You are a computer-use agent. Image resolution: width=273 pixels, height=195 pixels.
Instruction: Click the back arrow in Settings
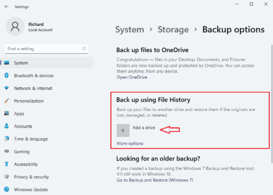(x=6, y=6)
